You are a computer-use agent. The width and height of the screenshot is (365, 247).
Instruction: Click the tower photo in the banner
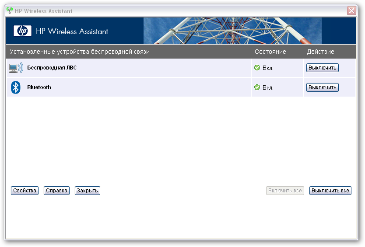pos(232,31)
